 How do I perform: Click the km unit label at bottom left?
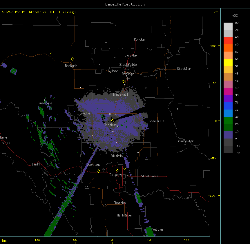coord(4,241)
